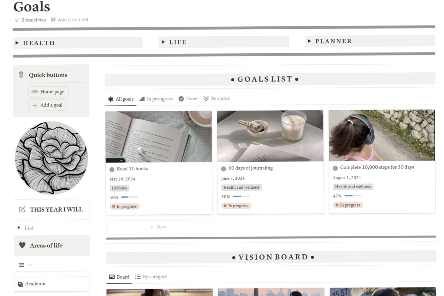The image size is (444, 296).
Task: Click the heart icon beside Areas of life
Action: point(22,245)
